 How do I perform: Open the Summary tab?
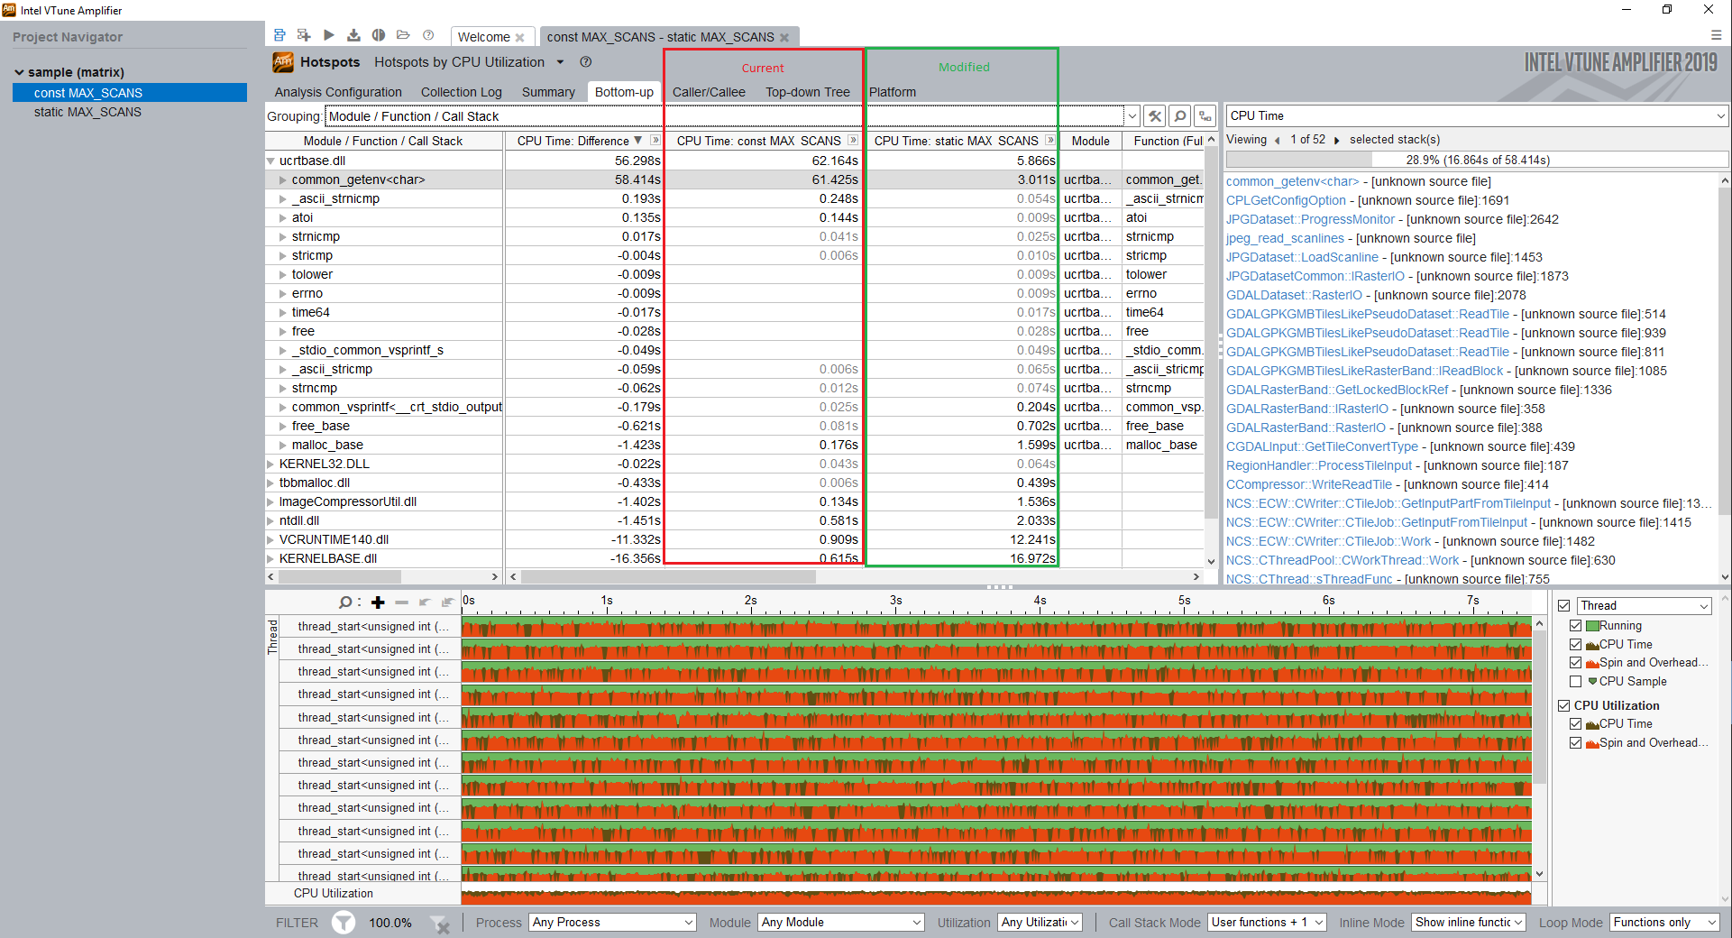tap(547, 91)
